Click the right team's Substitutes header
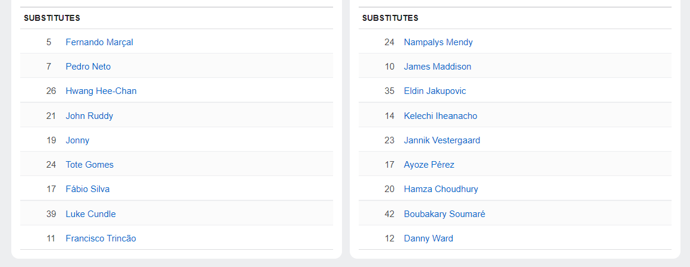Screen dimensions: 690x267 (390, 18)
